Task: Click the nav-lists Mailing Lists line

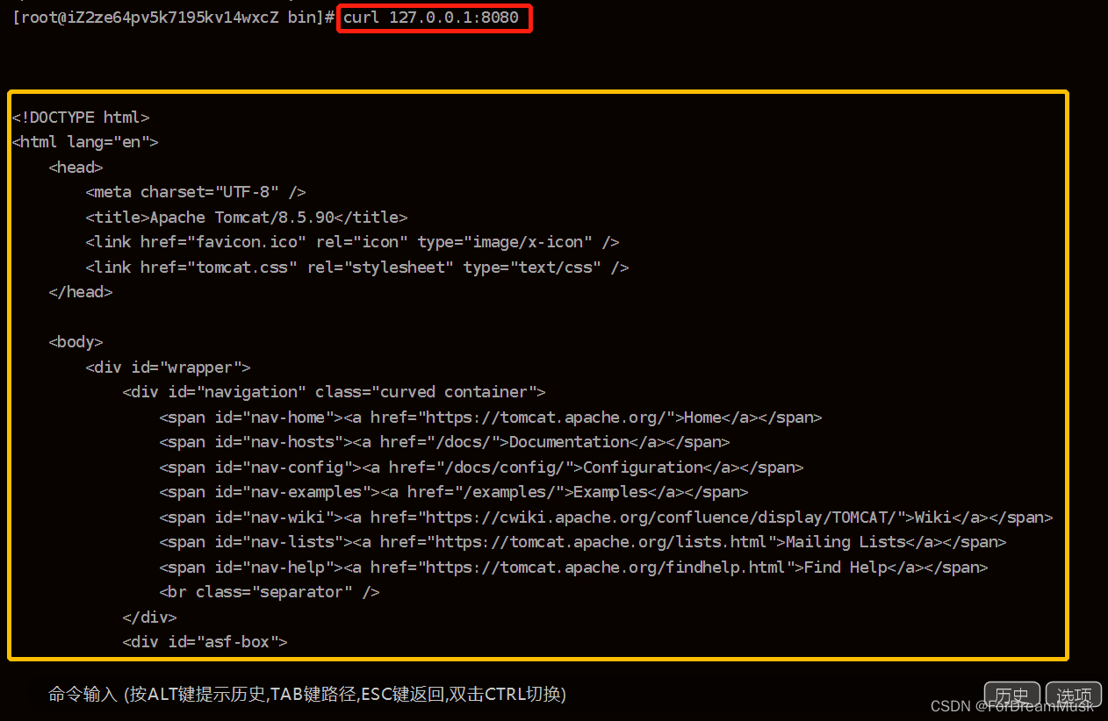Action: pos(583,542)
